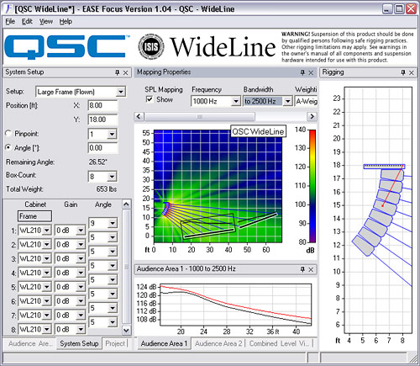Image resolution: width=420 pixels, height=366 pixels.
Task: Click the ISIS round badge logo
Action: pos(151,46)
